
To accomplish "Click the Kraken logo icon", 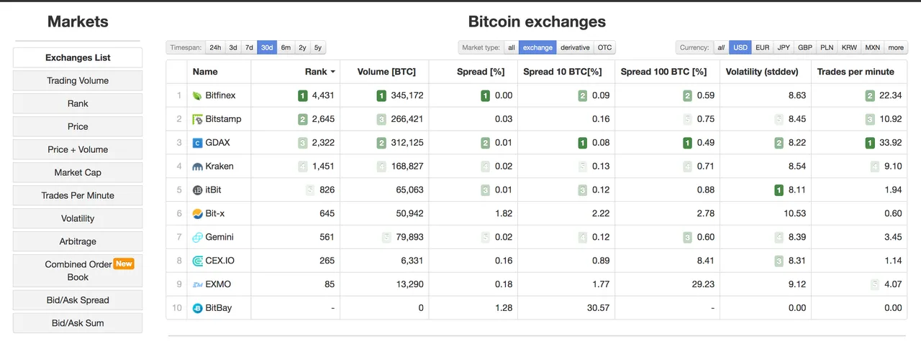I will click(x=198, y=167).
